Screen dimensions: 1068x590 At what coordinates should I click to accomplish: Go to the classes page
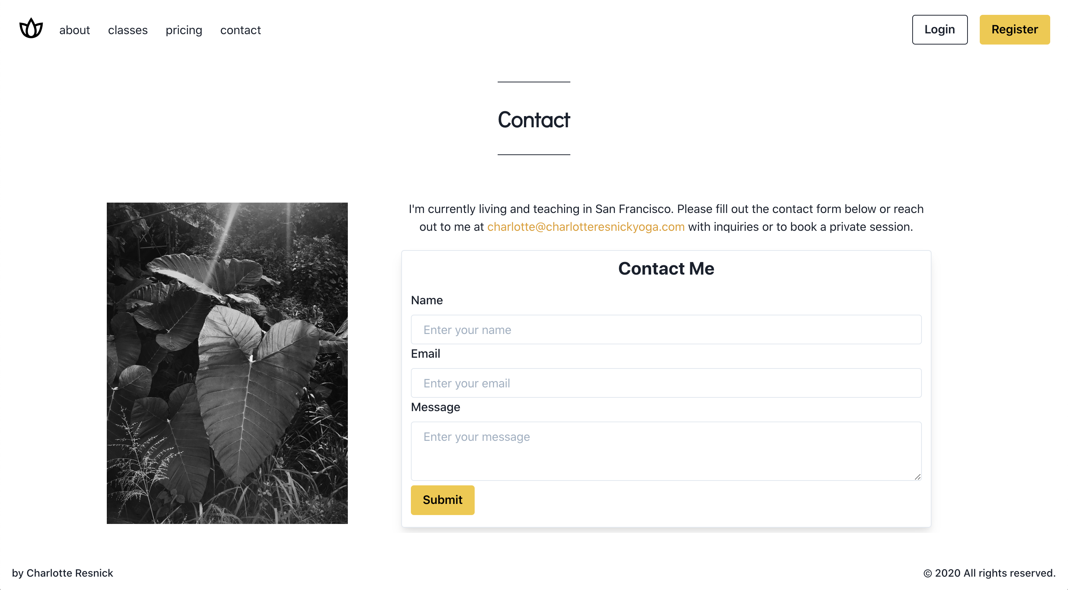pos(128,30)
